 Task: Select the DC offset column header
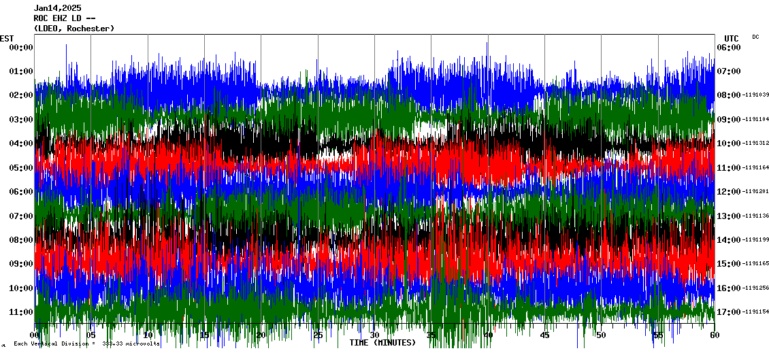[755, 37]
